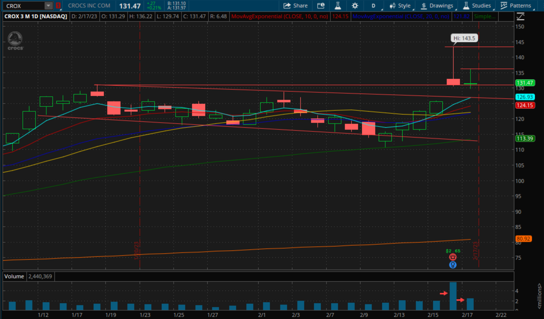Click the $2.65 earnings label

pyautogui.click(x=453, y=251)
